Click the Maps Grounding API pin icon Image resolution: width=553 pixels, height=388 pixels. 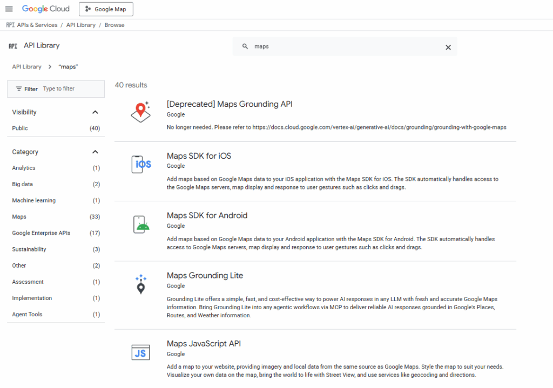[140, 112]
